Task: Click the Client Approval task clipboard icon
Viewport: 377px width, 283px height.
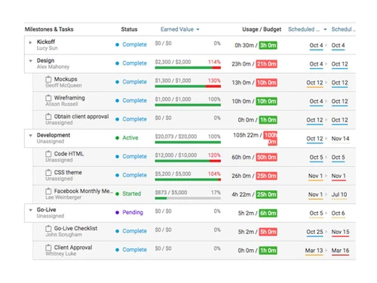Action: point(48,248)
